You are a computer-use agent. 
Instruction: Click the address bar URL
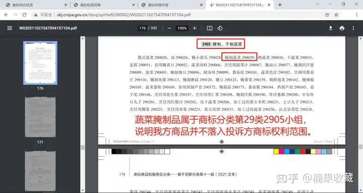[x=124, y=15]
